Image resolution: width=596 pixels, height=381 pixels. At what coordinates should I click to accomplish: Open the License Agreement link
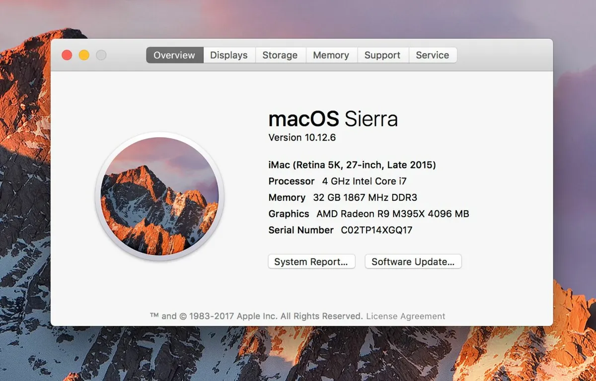pos(406,316)
